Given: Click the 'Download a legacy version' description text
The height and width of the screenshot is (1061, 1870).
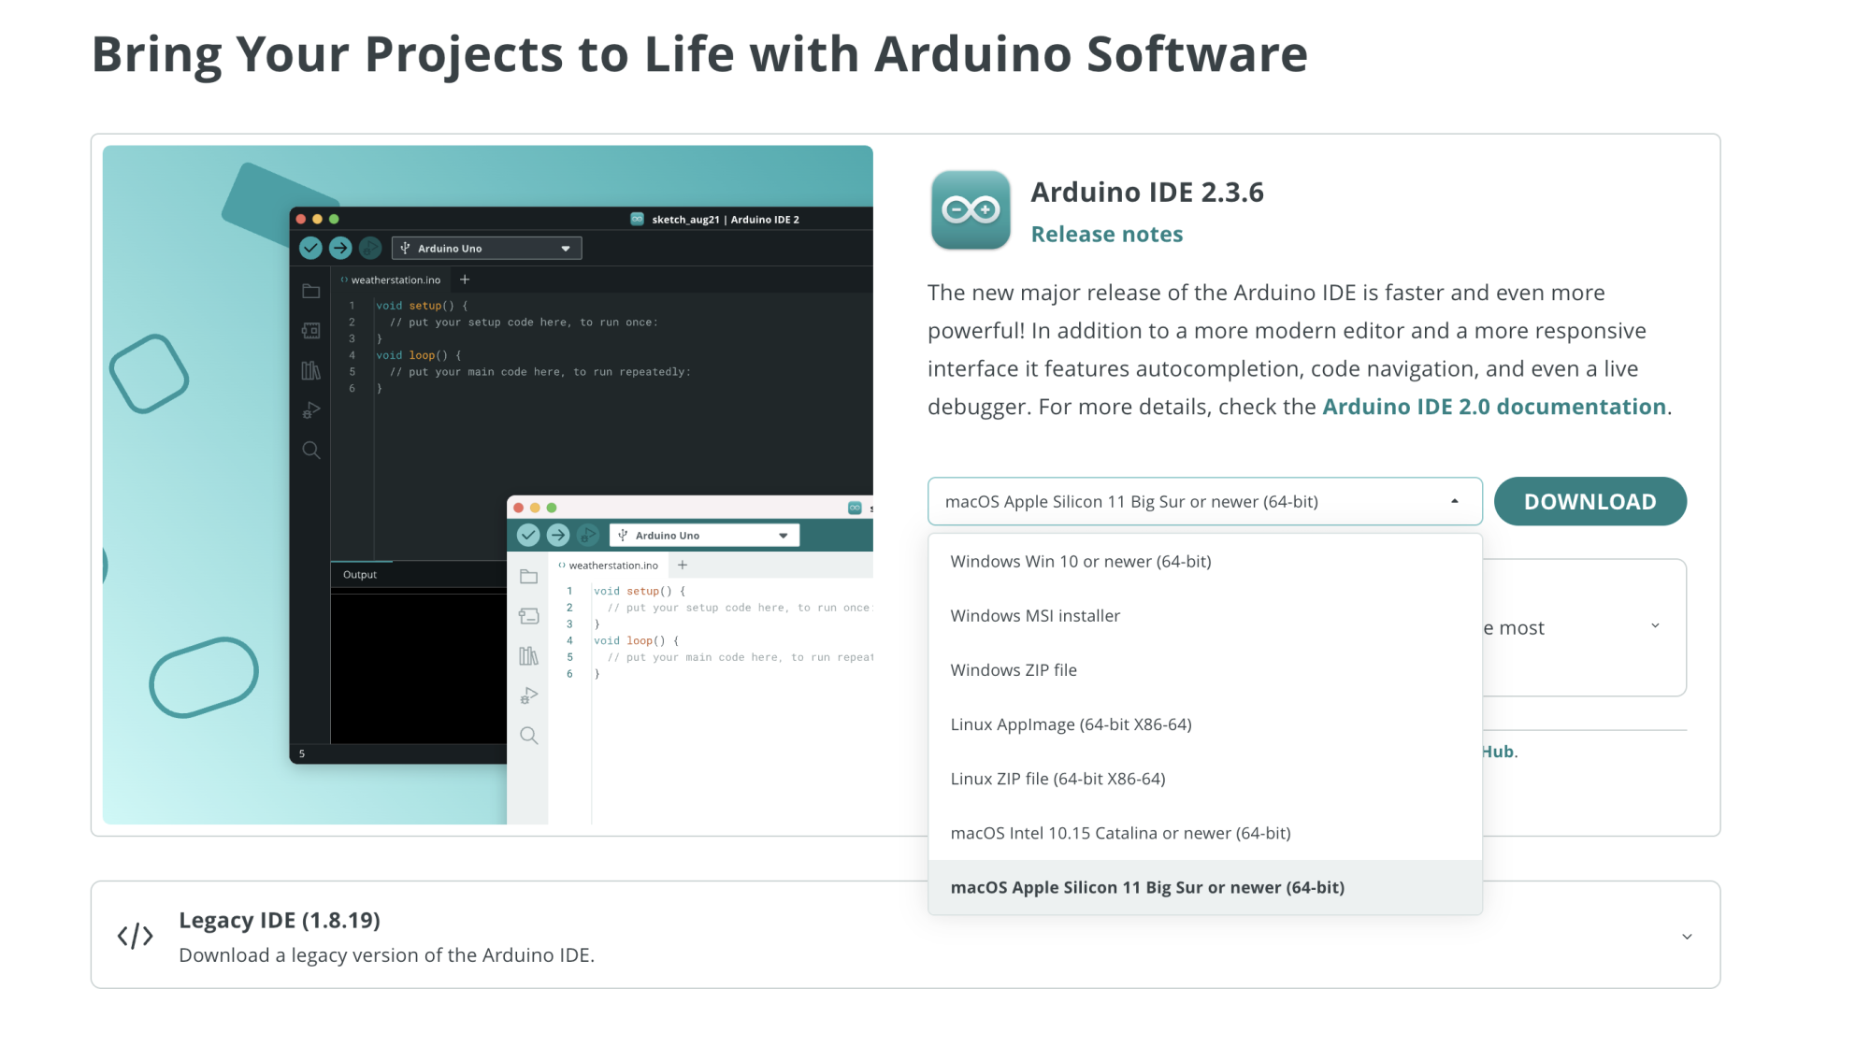Looking at the screenshot, I should [x=387, y=955].
